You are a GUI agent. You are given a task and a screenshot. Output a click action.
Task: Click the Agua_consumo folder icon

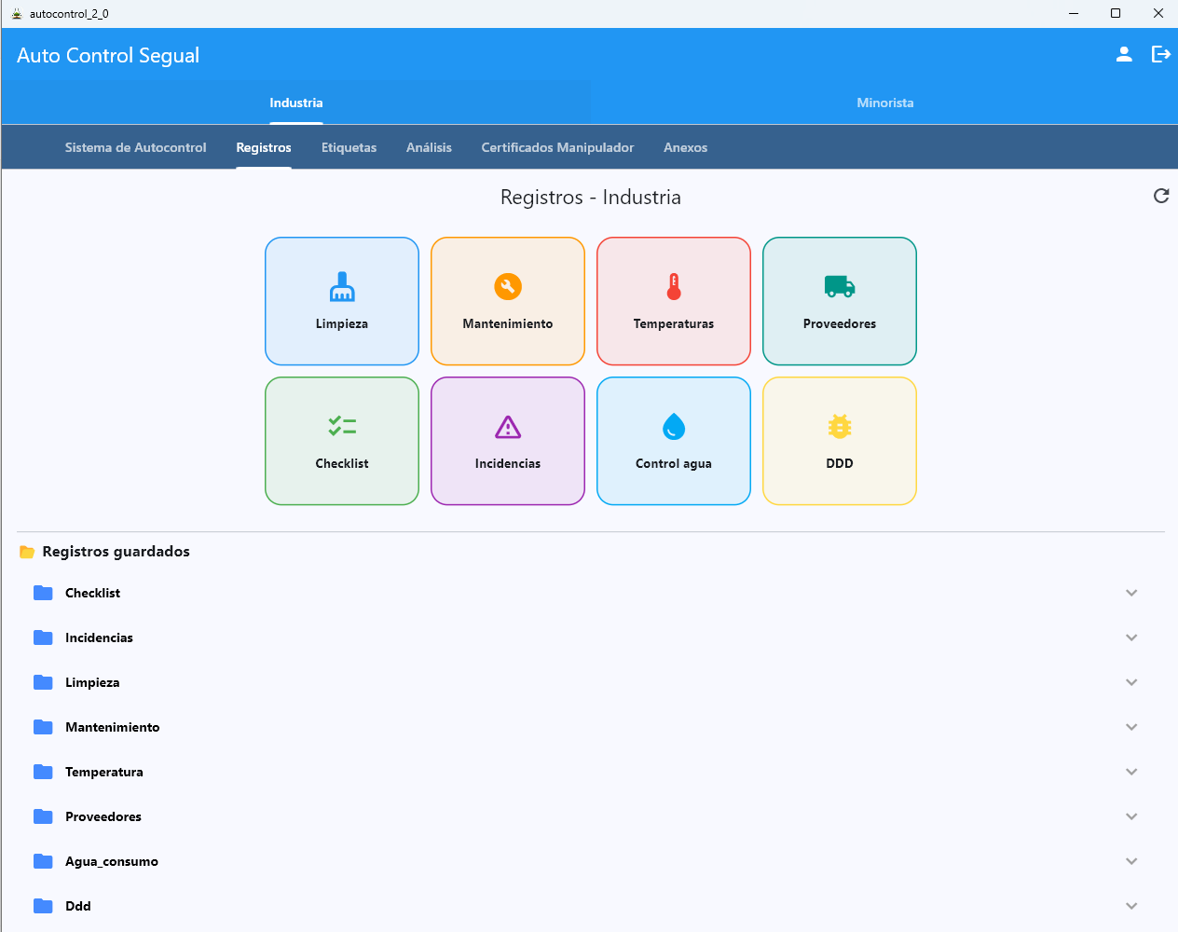tap(43, 861)
